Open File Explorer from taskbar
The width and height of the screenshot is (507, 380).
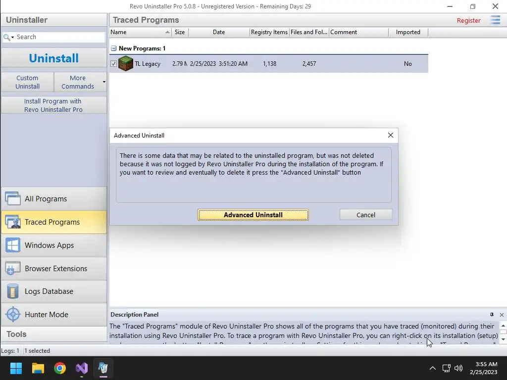tap(38, 368)
